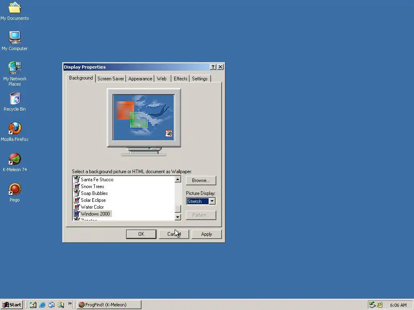Click the Soap Bubbles wallpaper icon

(x=76, y=193)
